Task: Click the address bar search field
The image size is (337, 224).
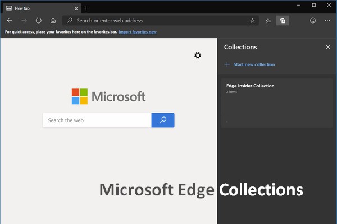Action: coord(161,21)
